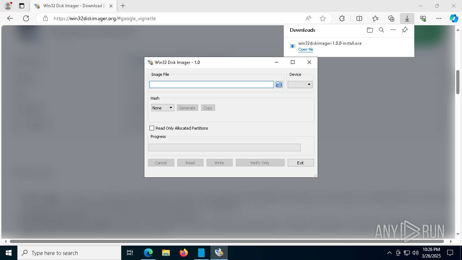Open Edge Settings and more menu
The height and width of the screenshot is (260, 462).
pos(439,18)
